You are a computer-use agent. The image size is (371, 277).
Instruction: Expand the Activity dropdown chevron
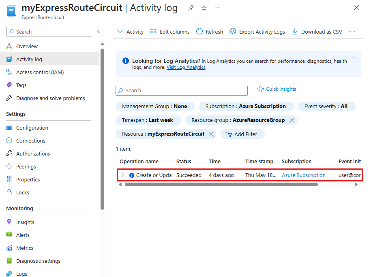pyautogui.click(x=120, y=32)
